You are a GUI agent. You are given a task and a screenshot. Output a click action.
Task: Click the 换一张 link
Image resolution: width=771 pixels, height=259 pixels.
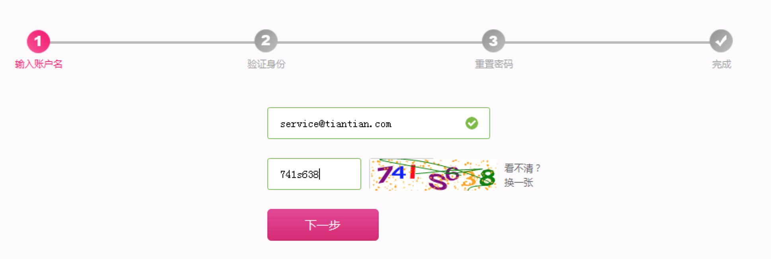518,182
